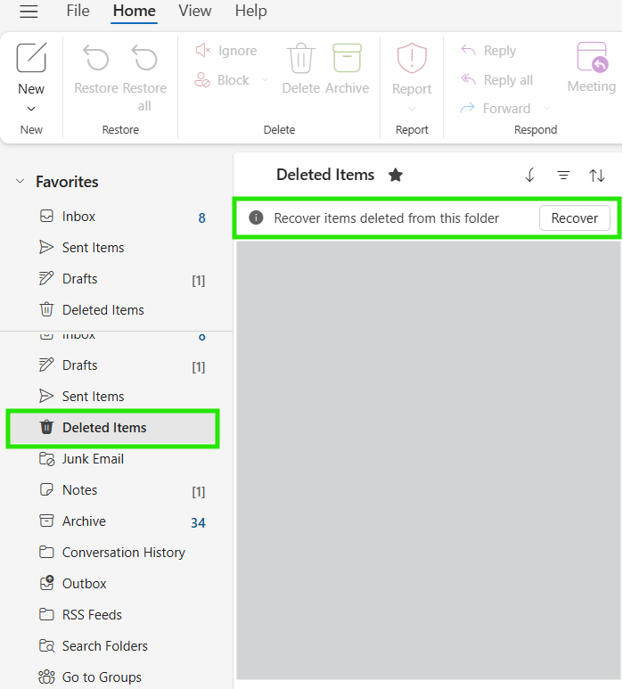Open Deleted Items under Favorites

pos(117,310)
